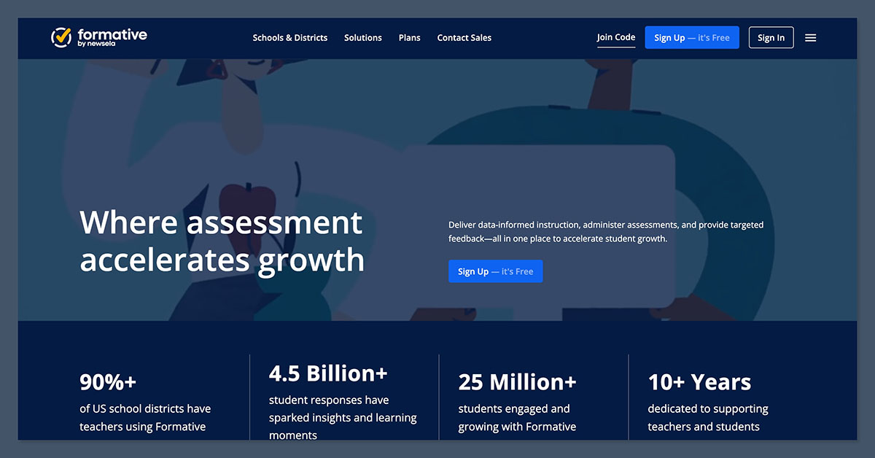Click the Join Code link
This screenshot has width=875, height=458.
tap(615, 37)
